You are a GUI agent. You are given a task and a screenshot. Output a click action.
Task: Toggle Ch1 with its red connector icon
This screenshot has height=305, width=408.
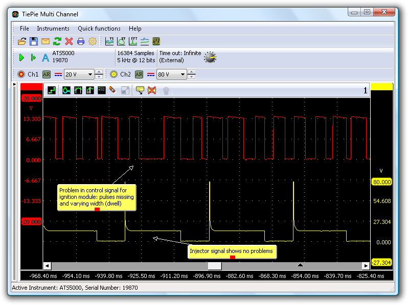[21, 74]
